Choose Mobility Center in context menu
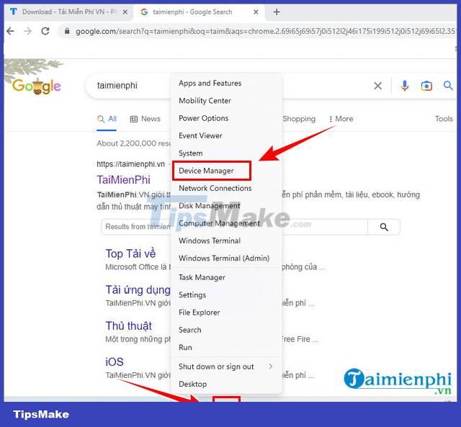This screenshot has width=461, height=427. click(x=205, y=101)
